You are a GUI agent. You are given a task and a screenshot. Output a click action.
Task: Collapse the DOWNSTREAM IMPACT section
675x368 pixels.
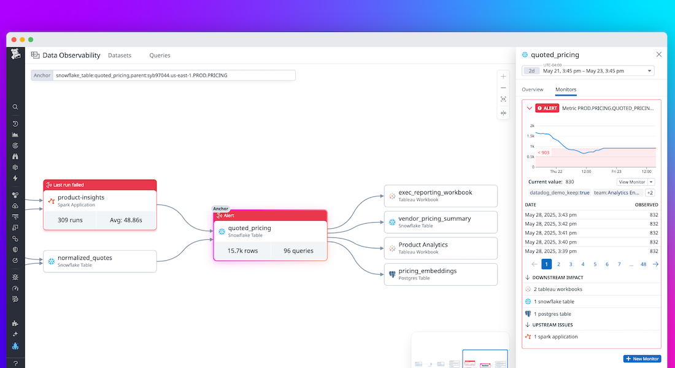(x=528, y=278)
